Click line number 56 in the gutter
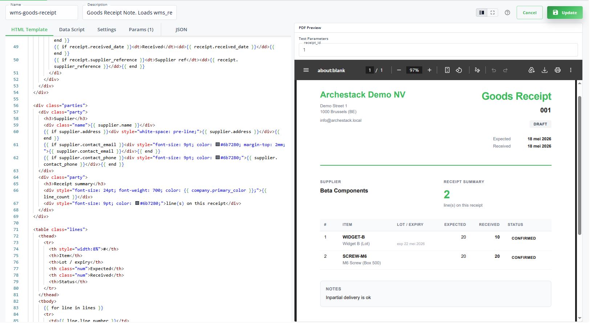The image size is (590, 323). 16,105
